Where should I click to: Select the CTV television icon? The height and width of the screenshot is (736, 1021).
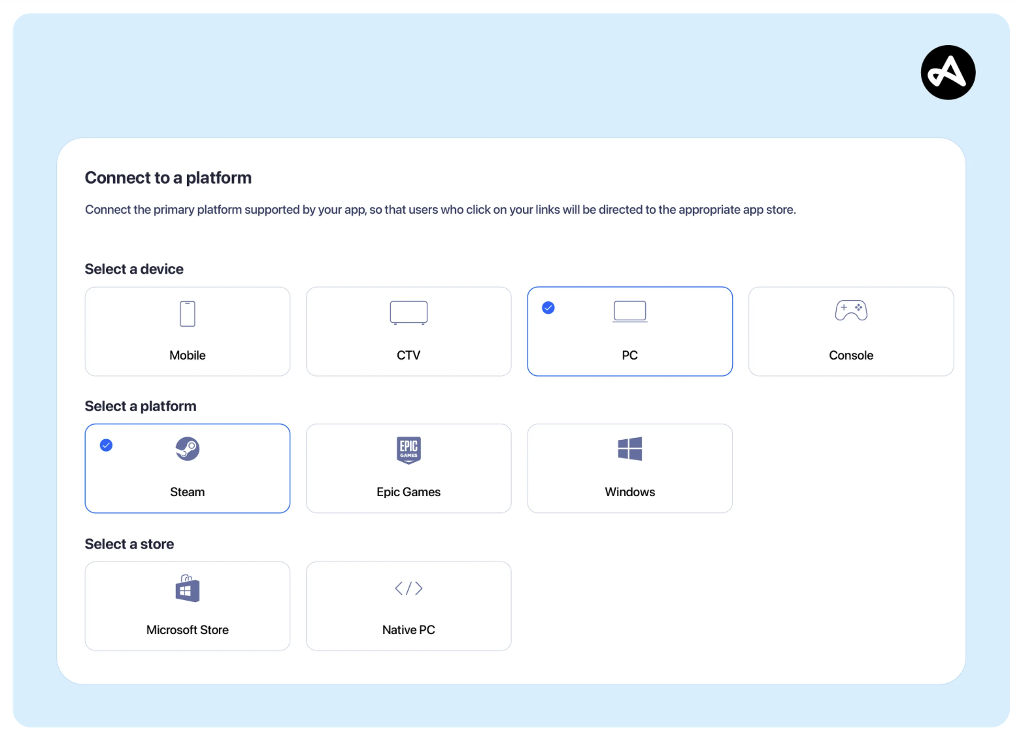[409, 312]
